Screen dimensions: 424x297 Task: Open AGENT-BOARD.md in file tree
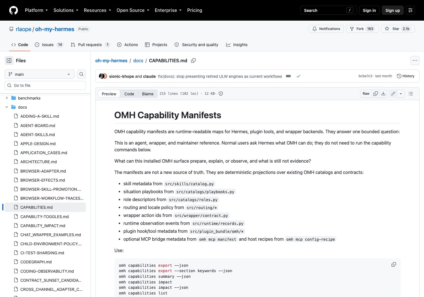point(38,126)
